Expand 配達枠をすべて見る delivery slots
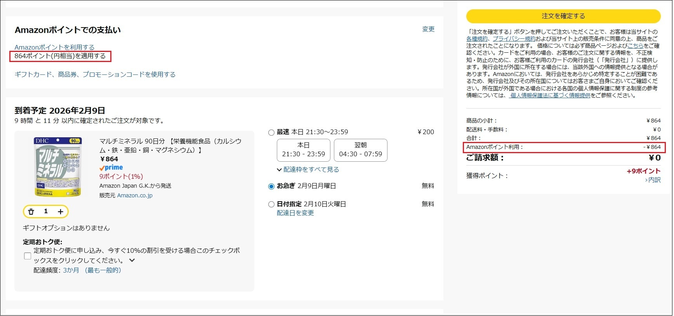The image size is (674, 316). click(x=308, y=169)
